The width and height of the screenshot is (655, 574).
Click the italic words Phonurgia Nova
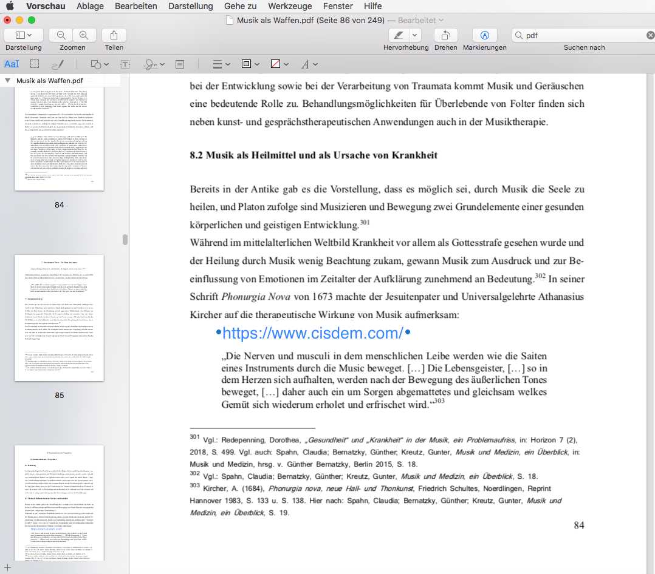256,297
